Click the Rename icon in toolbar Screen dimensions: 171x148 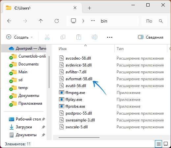(95, 37)
